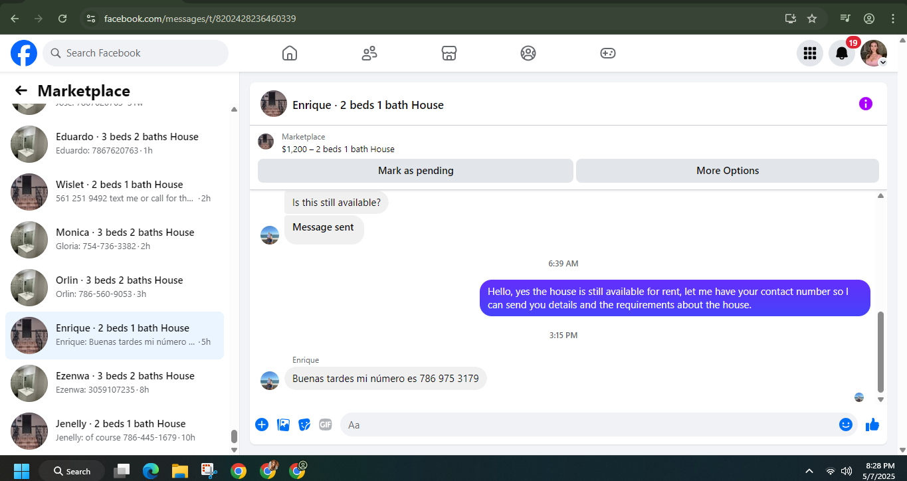907x481 pixels.
Task: Open the account profile picture menu
Action: click(874, 53)
